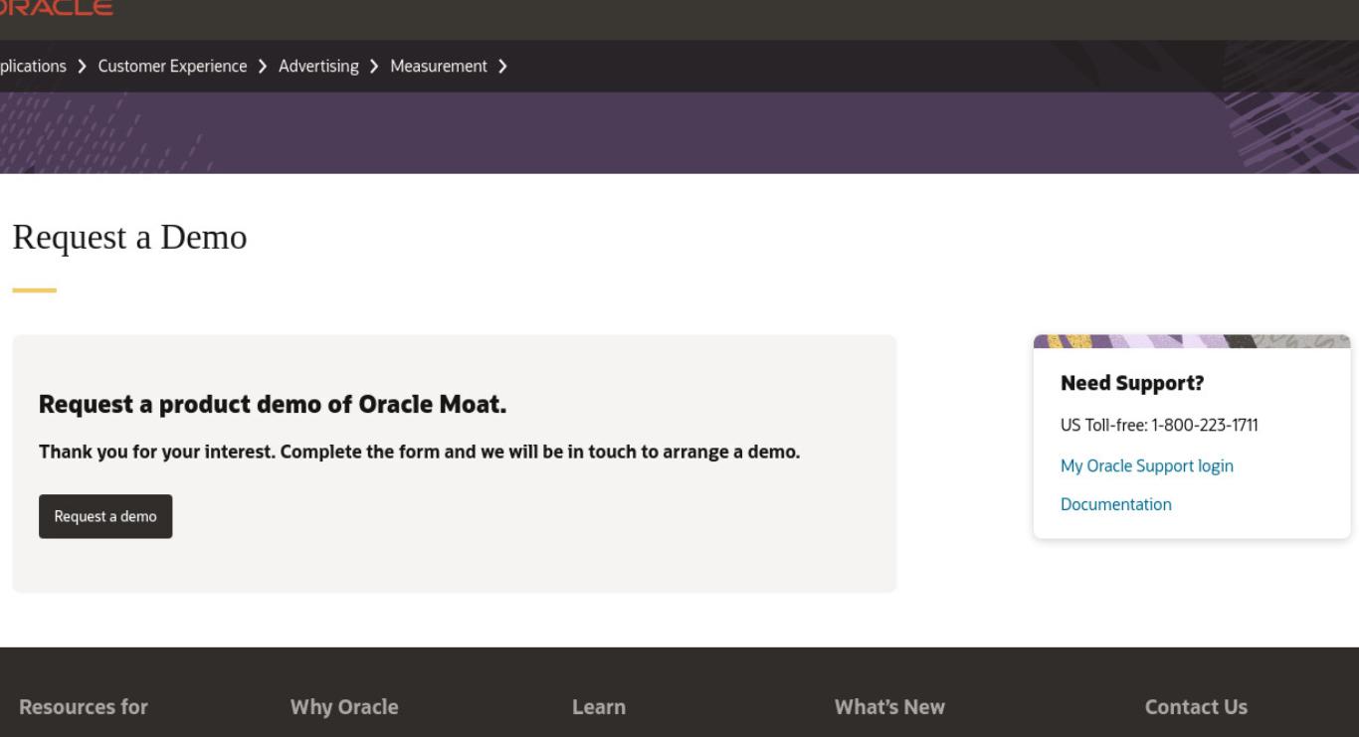Click the "What's New" footer heading
Viewport: 1359px width, 737px height.
(889, 707)
